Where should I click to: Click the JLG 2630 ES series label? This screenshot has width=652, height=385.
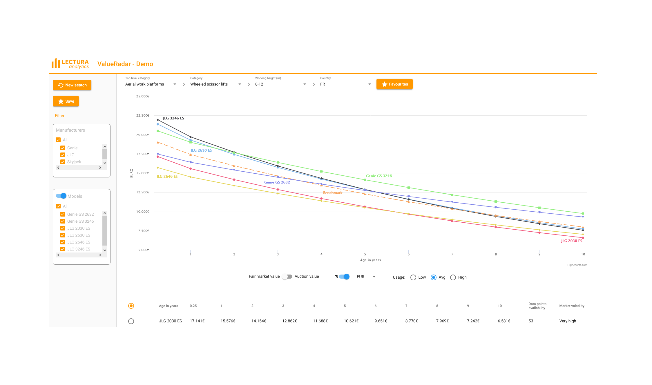click(201, 150)
